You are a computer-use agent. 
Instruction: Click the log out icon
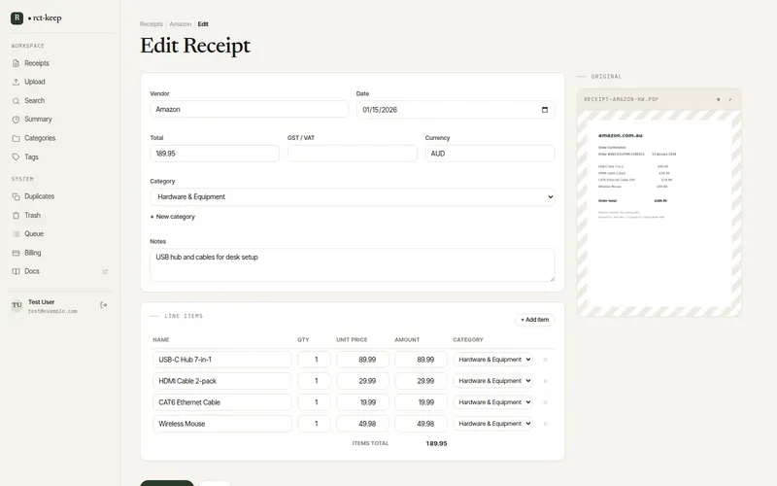click(x=104, y=305)
